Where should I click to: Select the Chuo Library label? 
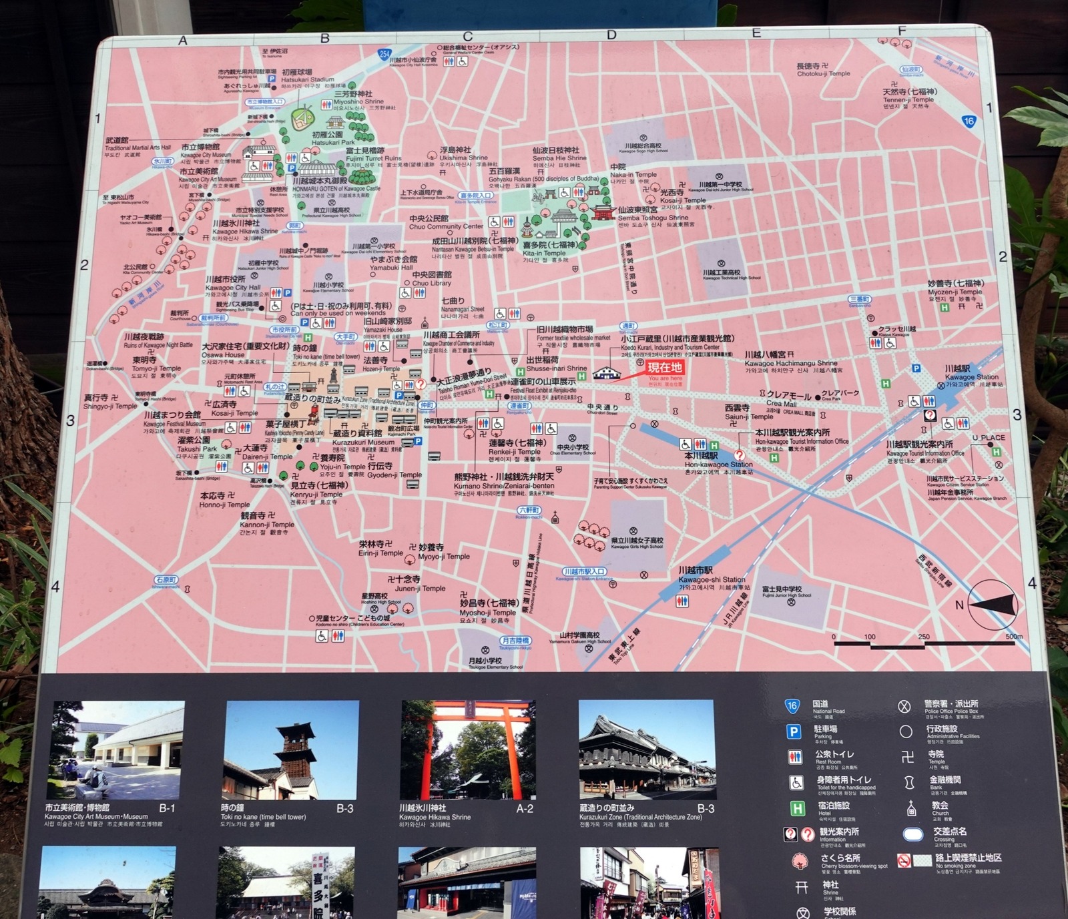(432, 283)
